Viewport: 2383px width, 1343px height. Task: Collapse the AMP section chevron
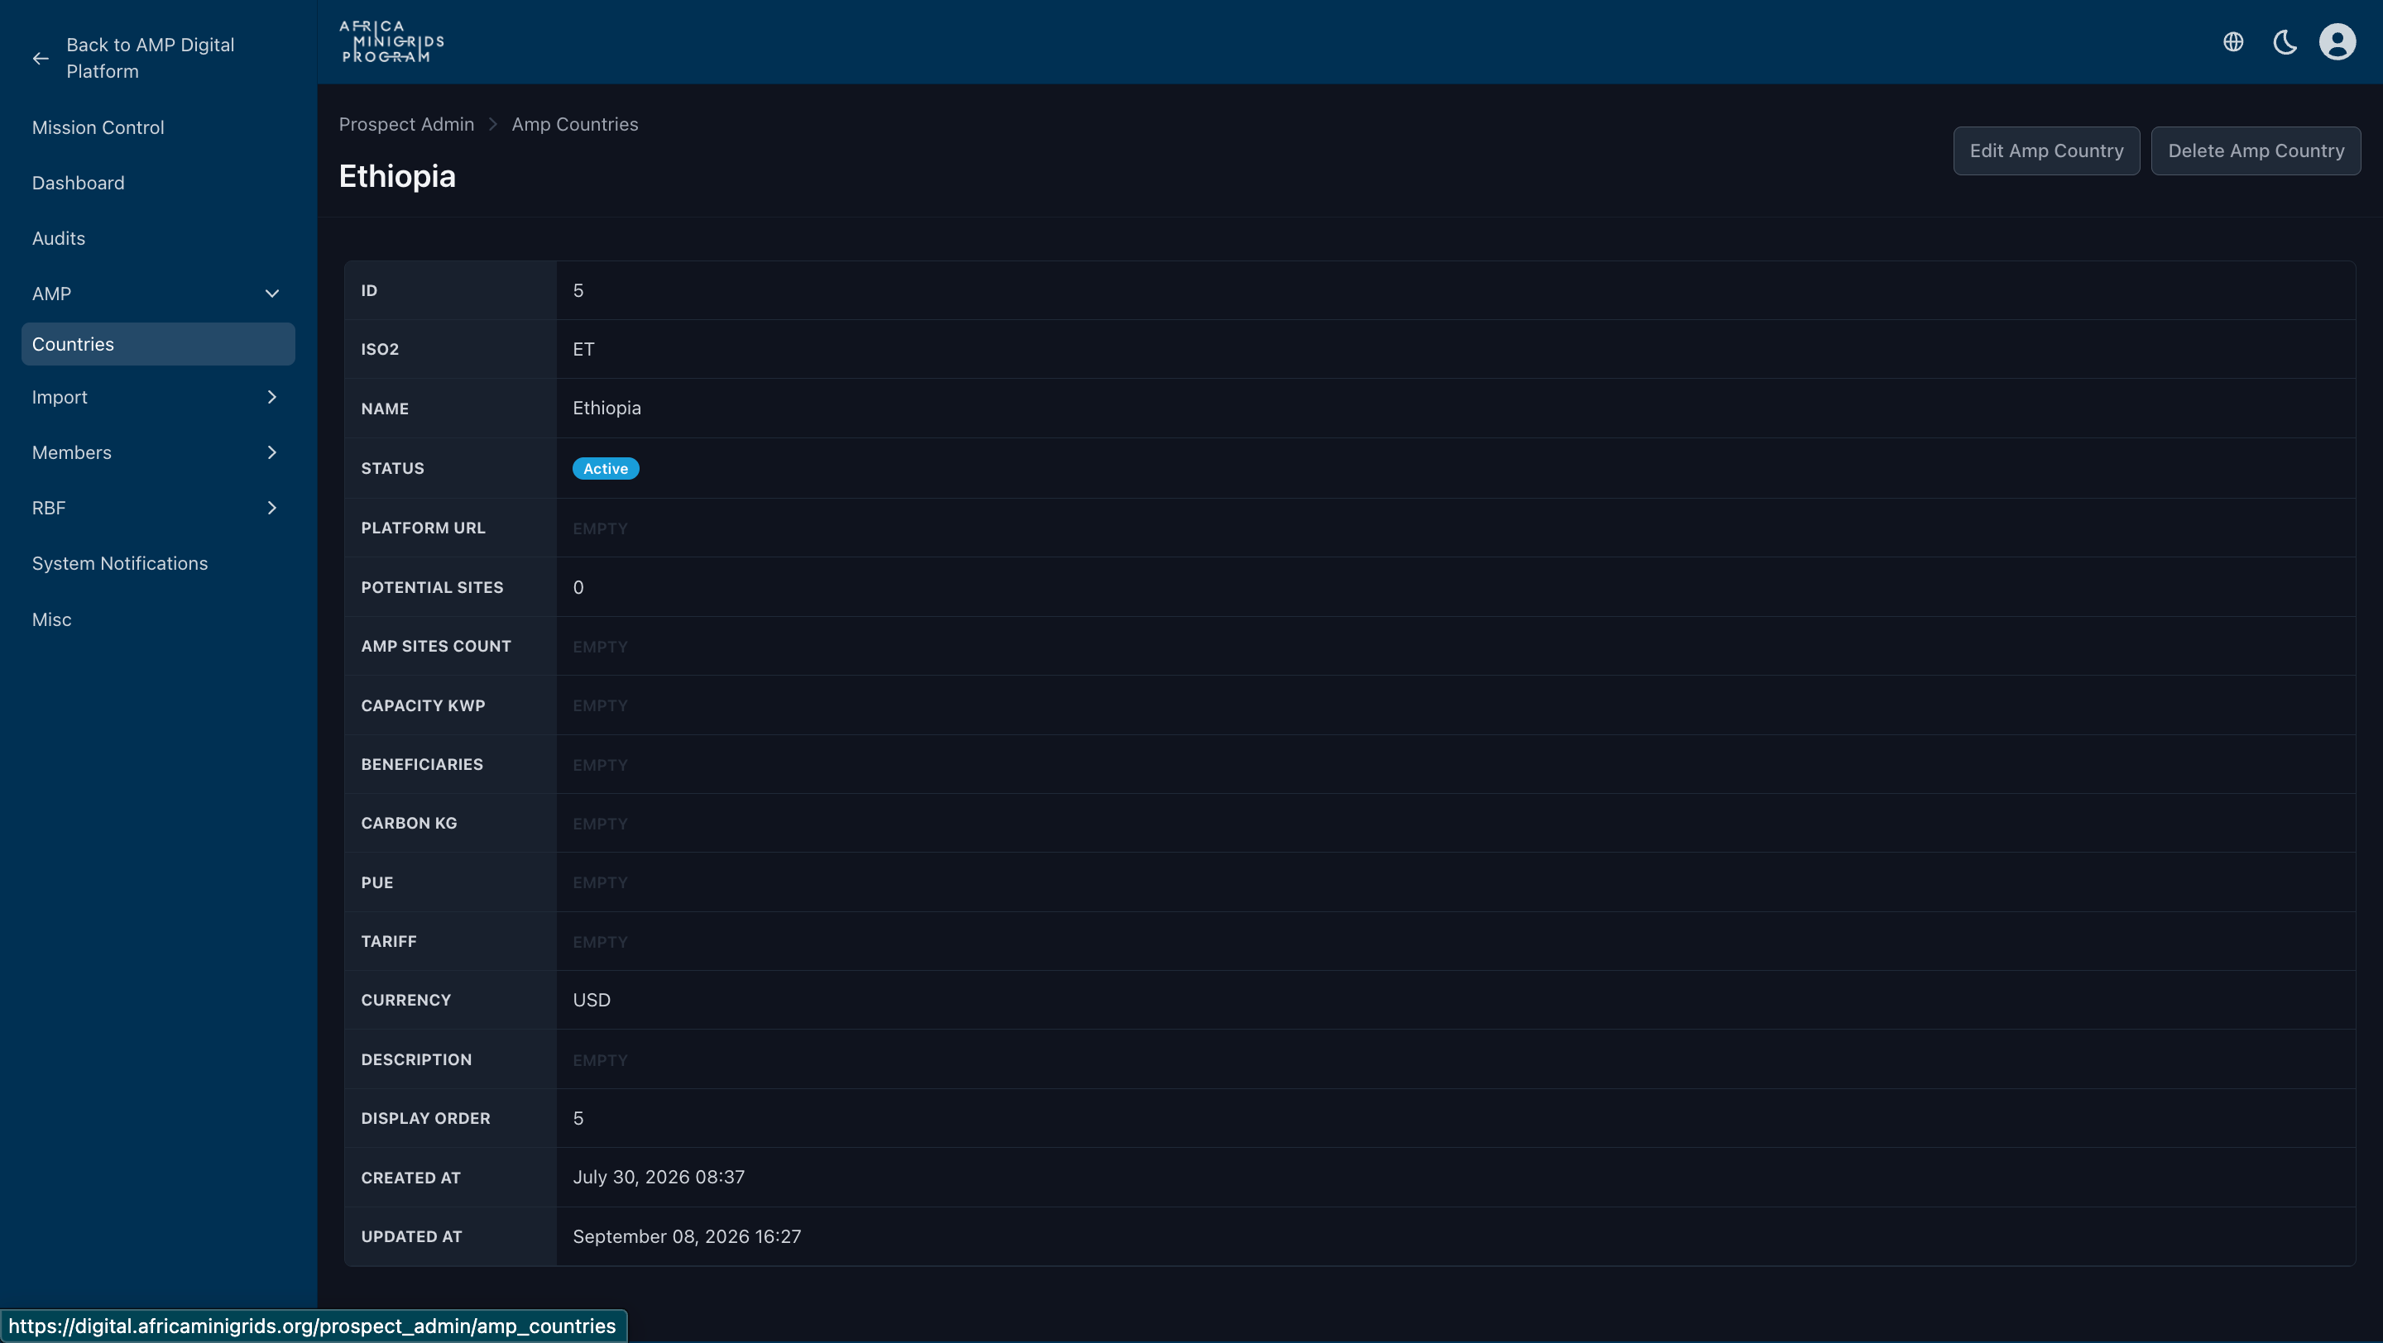272,294
